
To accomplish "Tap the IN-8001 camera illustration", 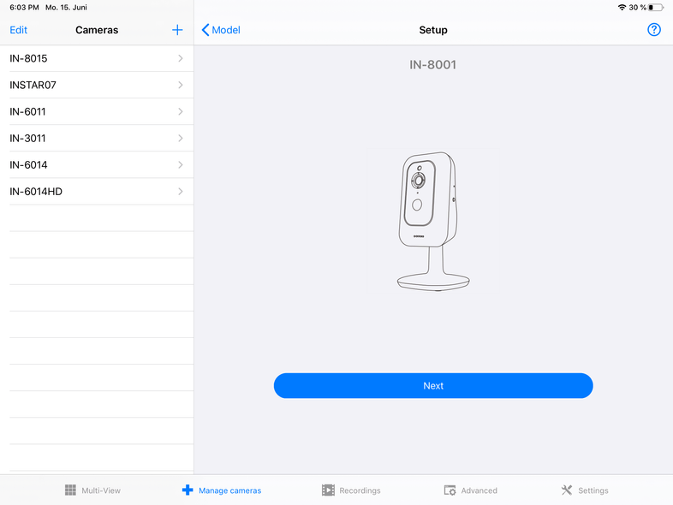I will [433, 223].
